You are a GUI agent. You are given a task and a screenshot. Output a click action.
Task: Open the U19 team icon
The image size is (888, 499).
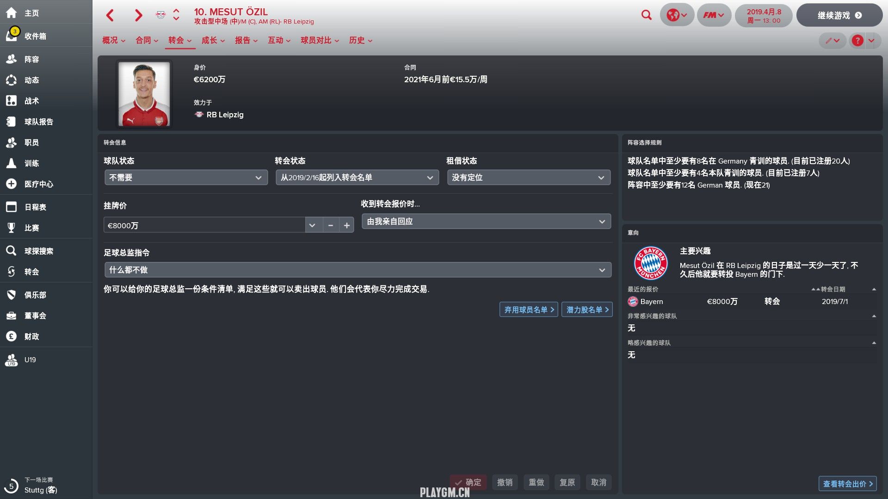[x=11, y=360]
